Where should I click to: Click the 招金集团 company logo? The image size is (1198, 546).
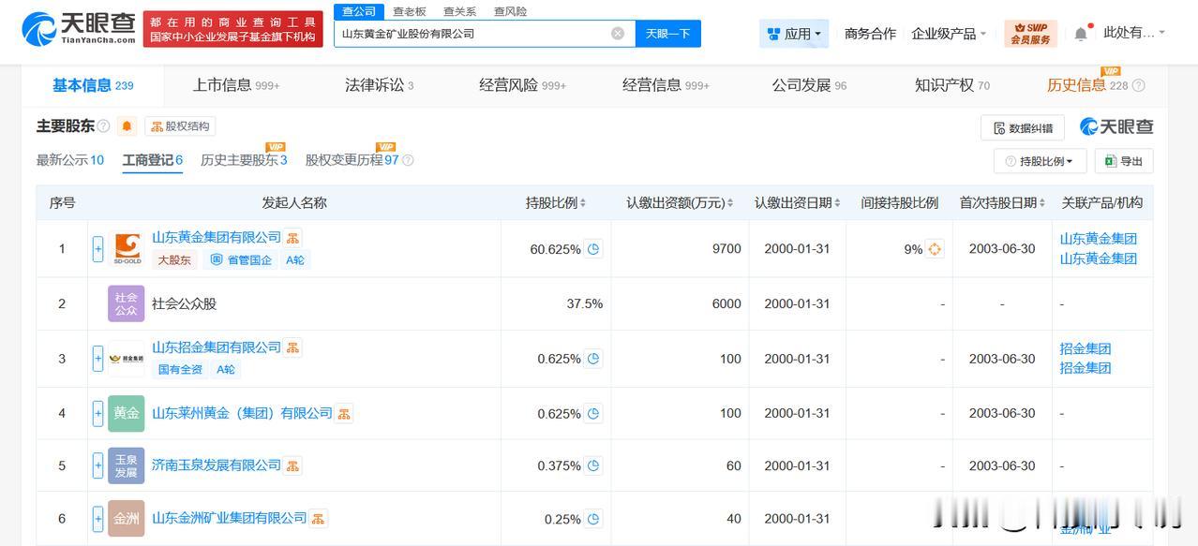click(127, 359)
